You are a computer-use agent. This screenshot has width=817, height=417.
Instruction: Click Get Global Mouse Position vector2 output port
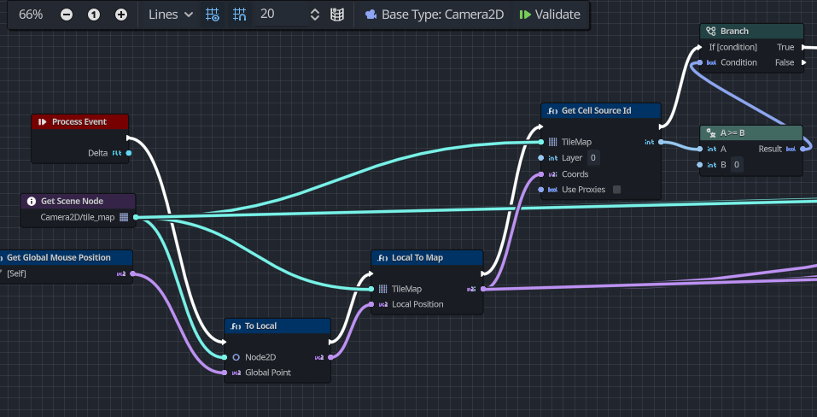[x=132, y=273]
